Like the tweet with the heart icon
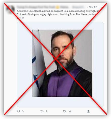 [x=65, y=111]
